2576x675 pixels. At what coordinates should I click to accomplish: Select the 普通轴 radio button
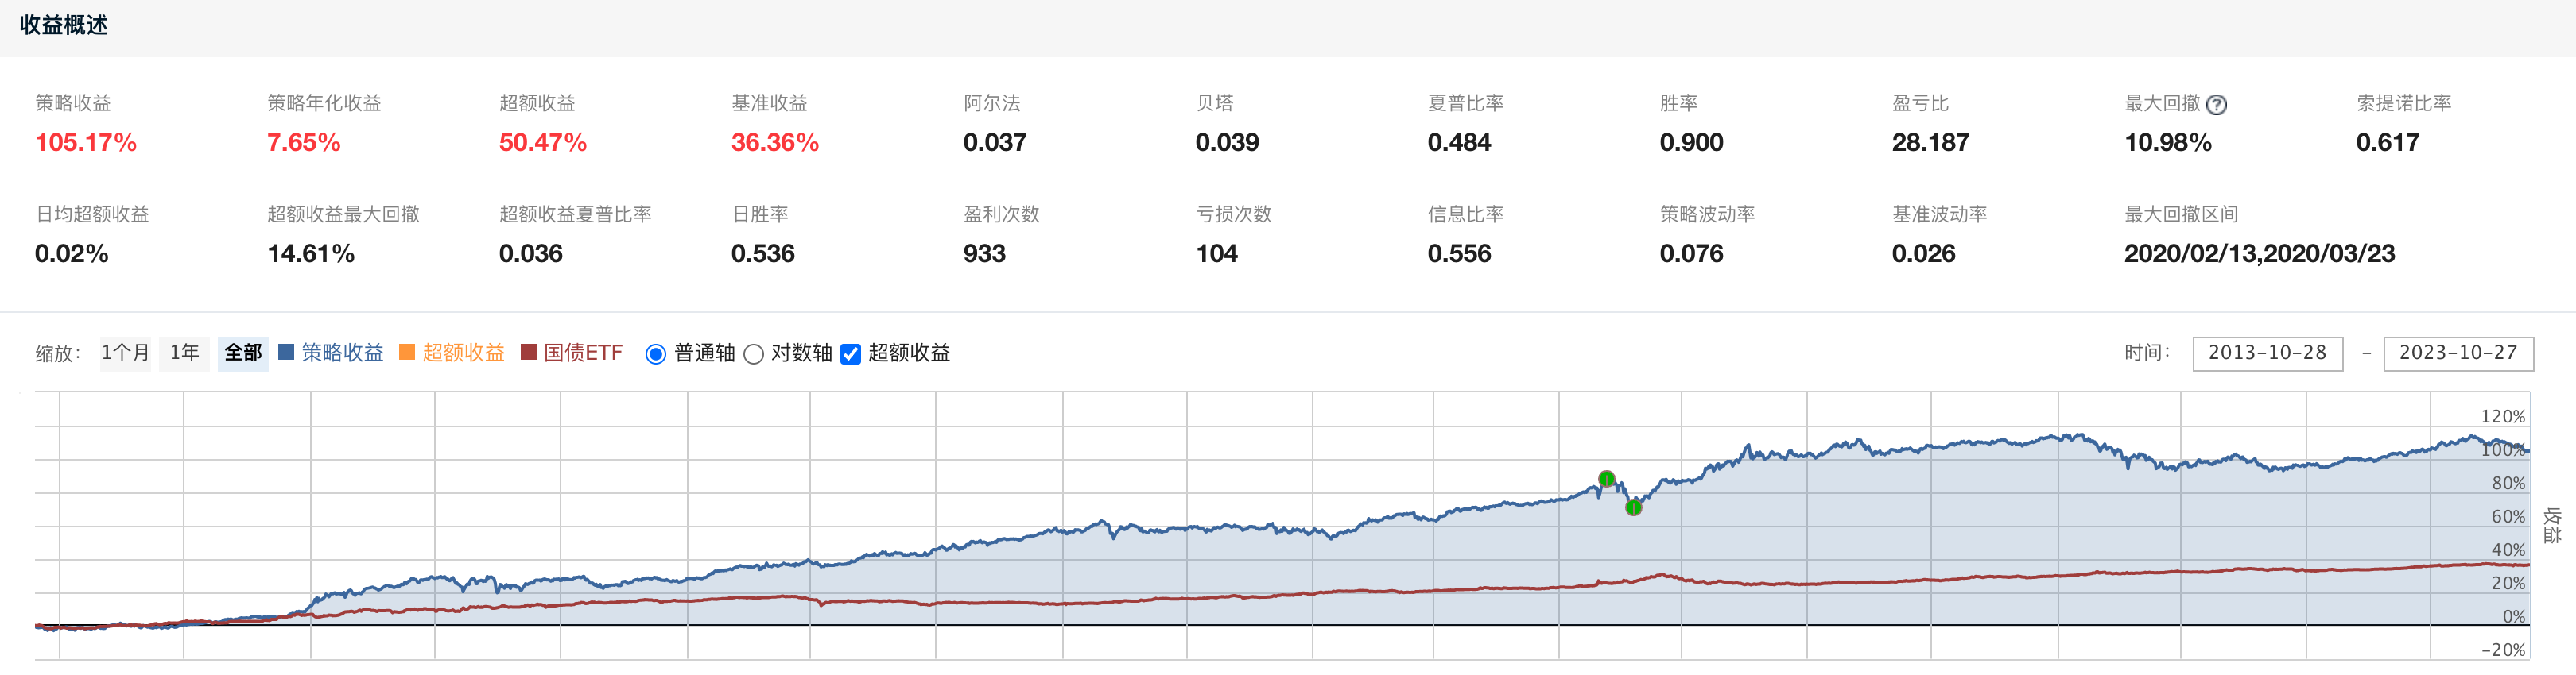656,353
